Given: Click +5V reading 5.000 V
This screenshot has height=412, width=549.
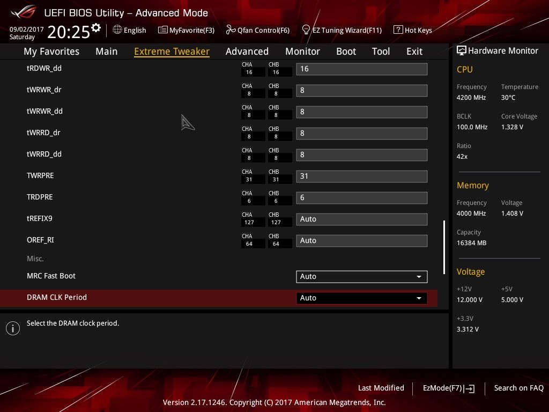Looking at the screenshot, I should tap(512, 299).
